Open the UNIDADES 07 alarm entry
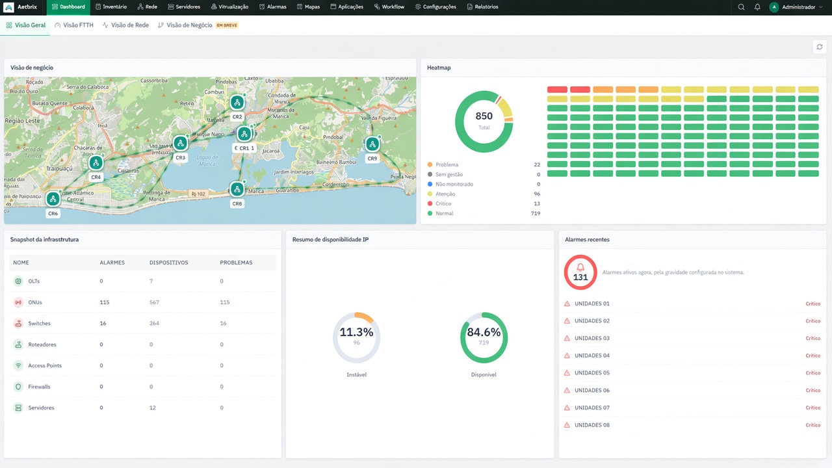This screenshot has height=468, width=832. (x=692, y=408)
